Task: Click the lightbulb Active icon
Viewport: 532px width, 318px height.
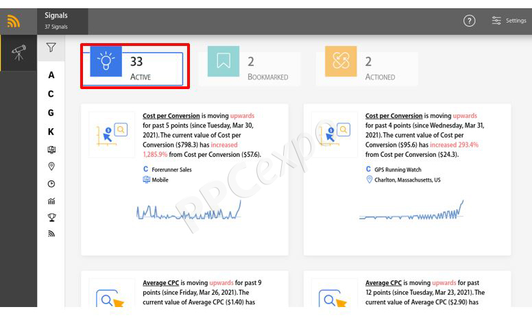Action: (x=106, y=62)
